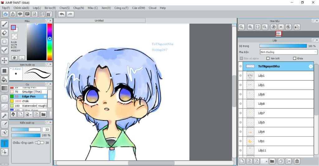Toggle visibility of ToTNguyetNha layer
This screenshot has width=319, height=166.
tap(240, 66)
